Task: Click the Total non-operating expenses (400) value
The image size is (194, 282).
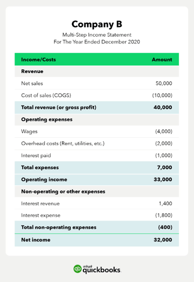Action: pos(165,227)
